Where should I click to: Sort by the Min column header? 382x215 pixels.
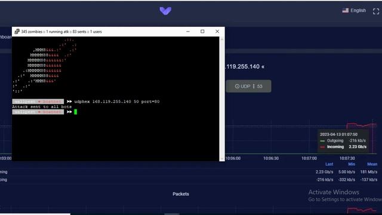click(x=352, y=164)
